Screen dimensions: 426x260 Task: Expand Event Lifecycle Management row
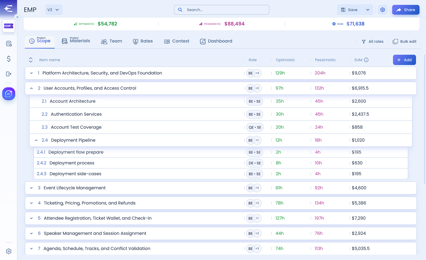[31, 188]
